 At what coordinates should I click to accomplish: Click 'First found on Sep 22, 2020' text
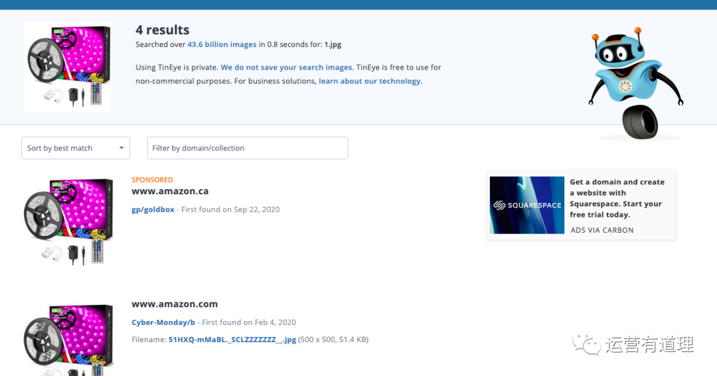coord(230,210)
